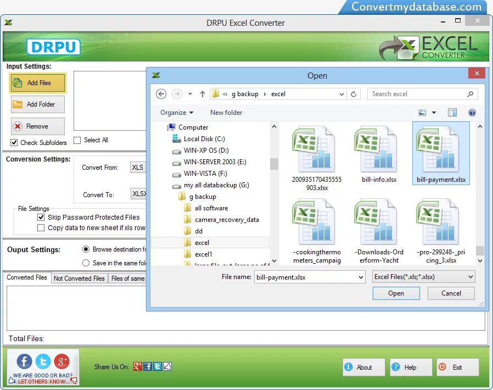Viewport: 493px width, 390px height.
Task: Refresh the excel folder listing
Action: pyautogui.click(x=354, y=94)
